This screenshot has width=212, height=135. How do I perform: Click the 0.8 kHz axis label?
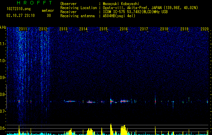(3, 94)
